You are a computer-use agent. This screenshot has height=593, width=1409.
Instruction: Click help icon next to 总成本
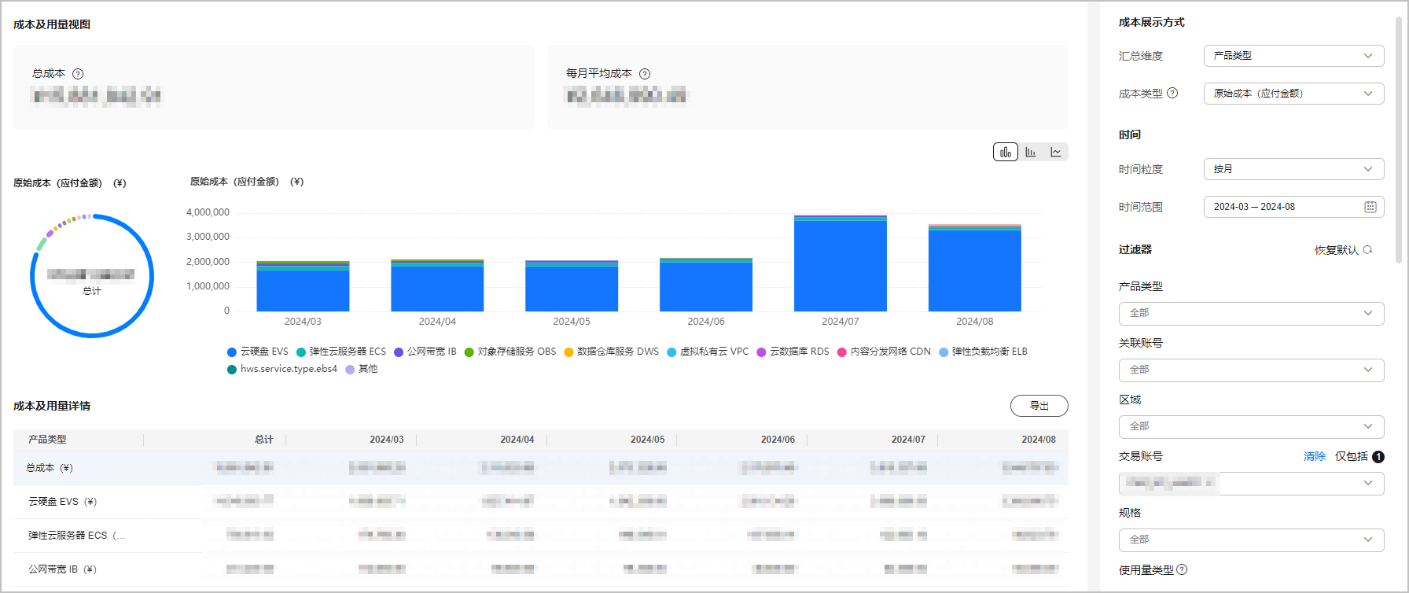pyautogui.click(x=78, y=74)
